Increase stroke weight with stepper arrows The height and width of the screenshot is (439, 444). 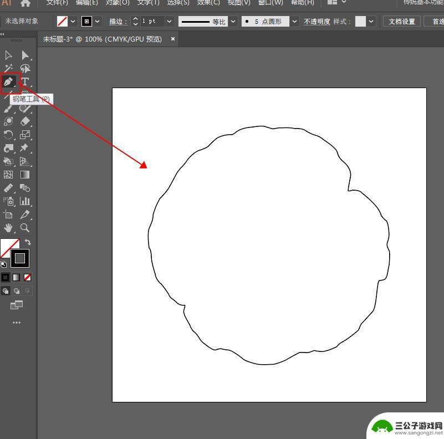coord(135,19)
